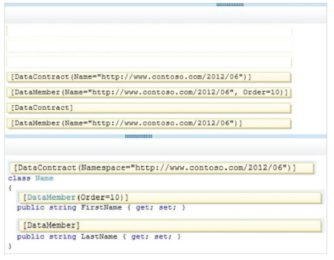Screen dimensions: 334x260
Task: Click the LastName property declaration line
Action: (98, 237)
